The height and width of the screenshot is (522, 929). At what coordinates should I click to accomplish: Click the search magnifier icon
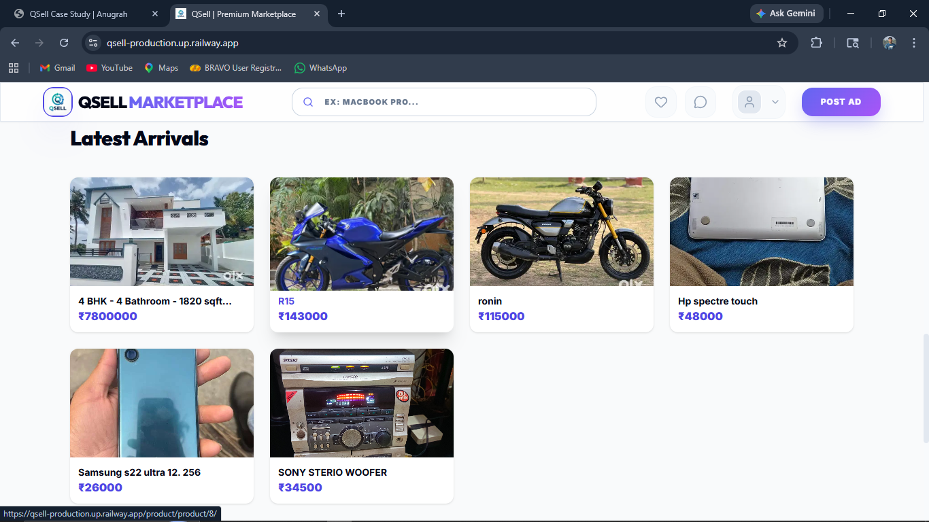click(308, 102)
